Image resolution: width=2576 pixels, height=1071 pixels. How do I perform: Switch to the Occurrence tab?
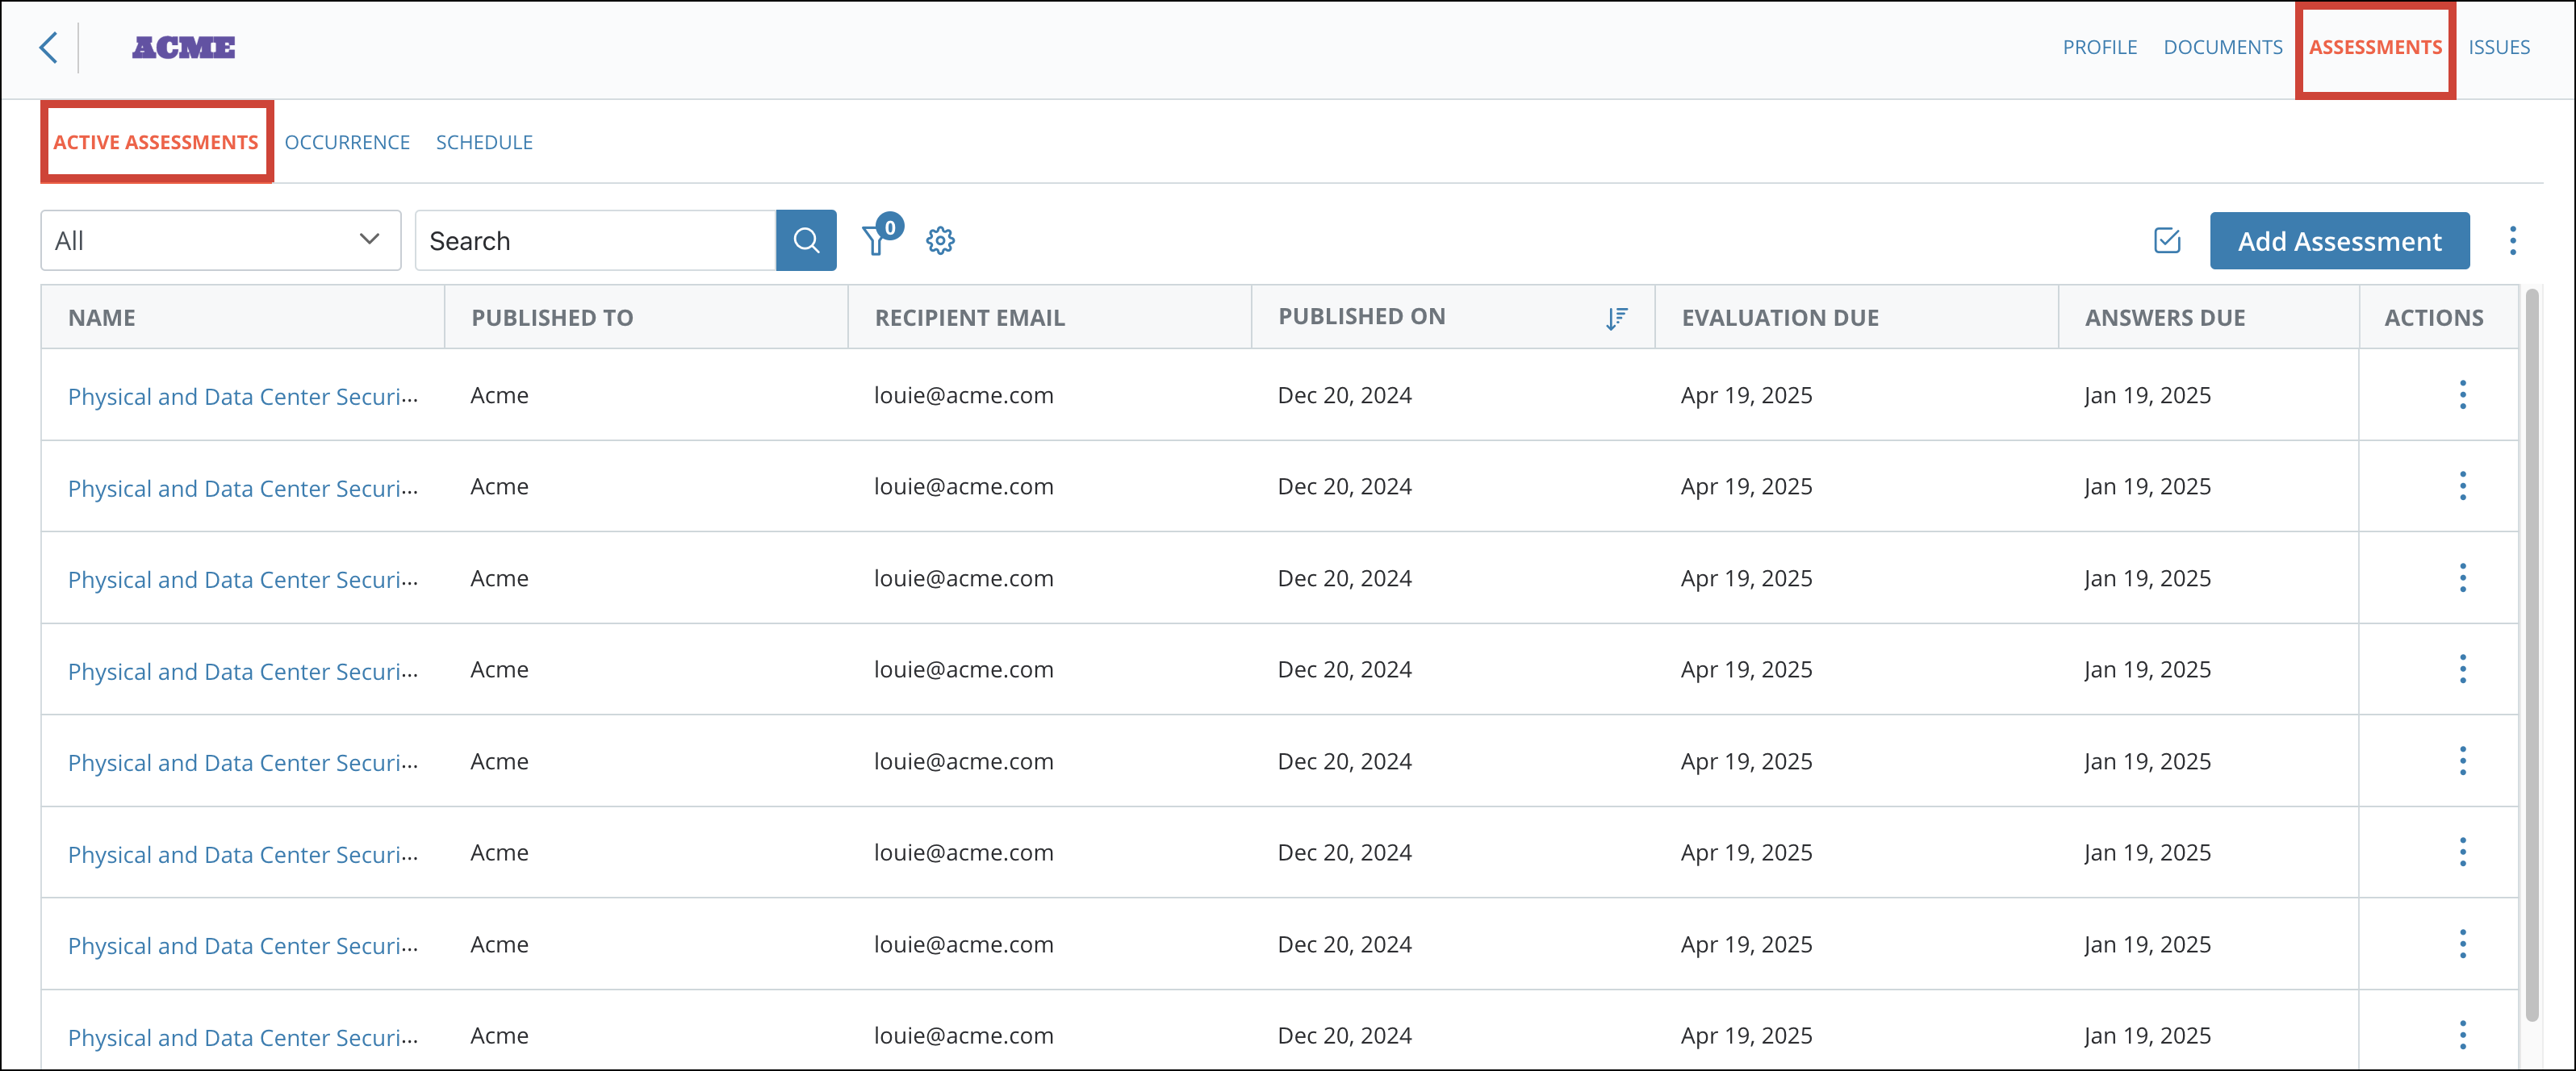pyautogui.click(x=347, y=142)
